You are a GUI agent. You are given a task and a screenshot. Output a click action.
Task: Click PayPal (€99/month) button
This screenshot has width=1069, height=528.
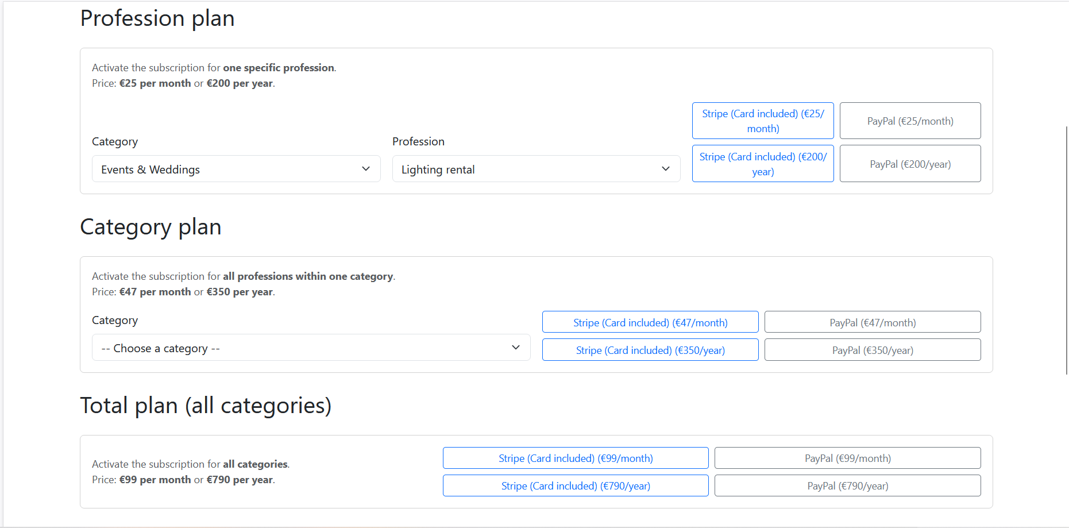pyautogui.click(x=847, y=458)
